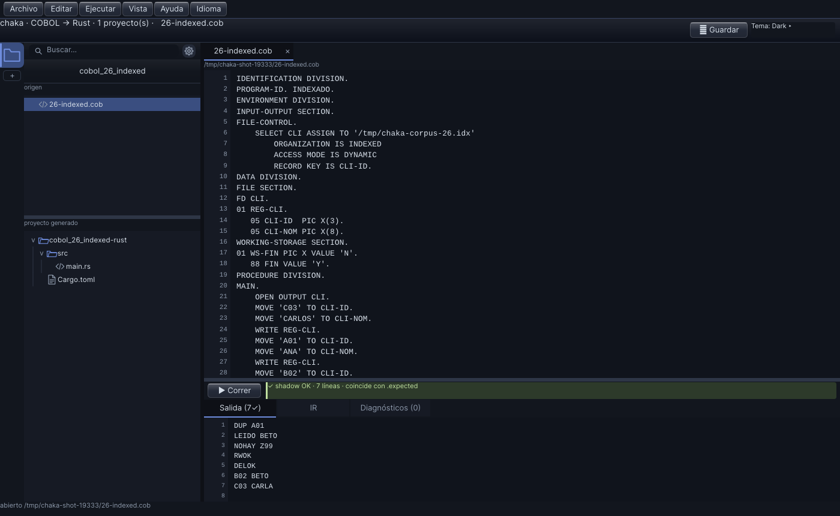
Task: Open the Editar menu
Action: point(61,9)
